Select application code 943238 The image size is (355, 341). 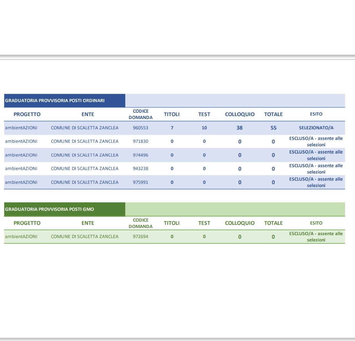click(140, 168)
